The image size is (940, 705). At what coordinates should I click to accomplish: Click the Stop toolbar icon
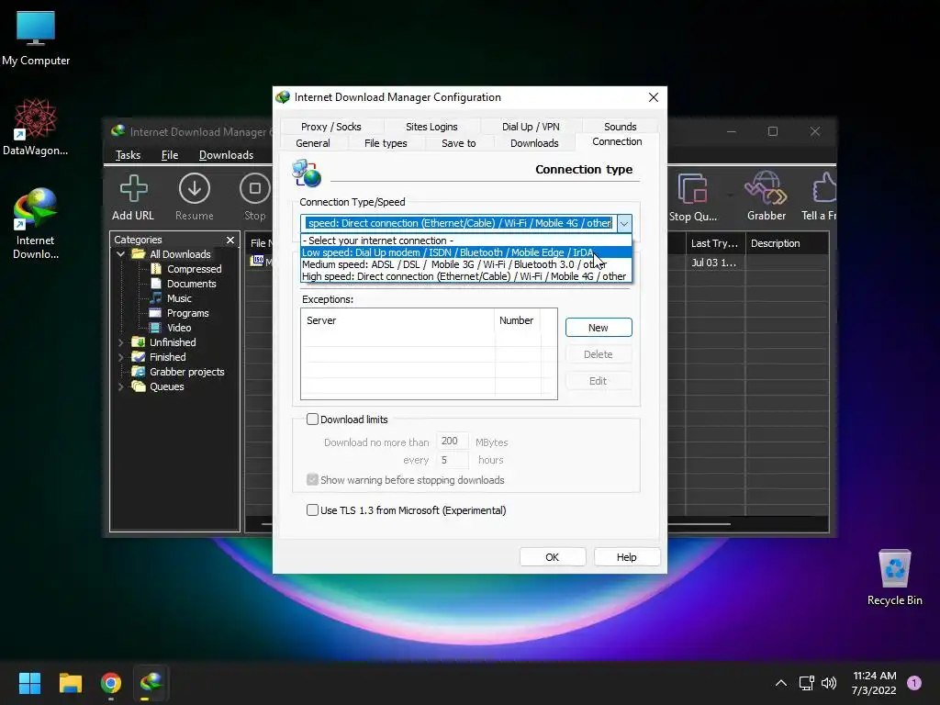(255, 189)
